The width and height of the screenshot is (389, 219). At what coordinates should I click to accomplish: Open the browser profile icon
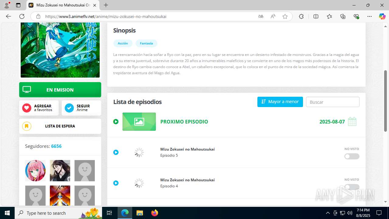(7, 5)
